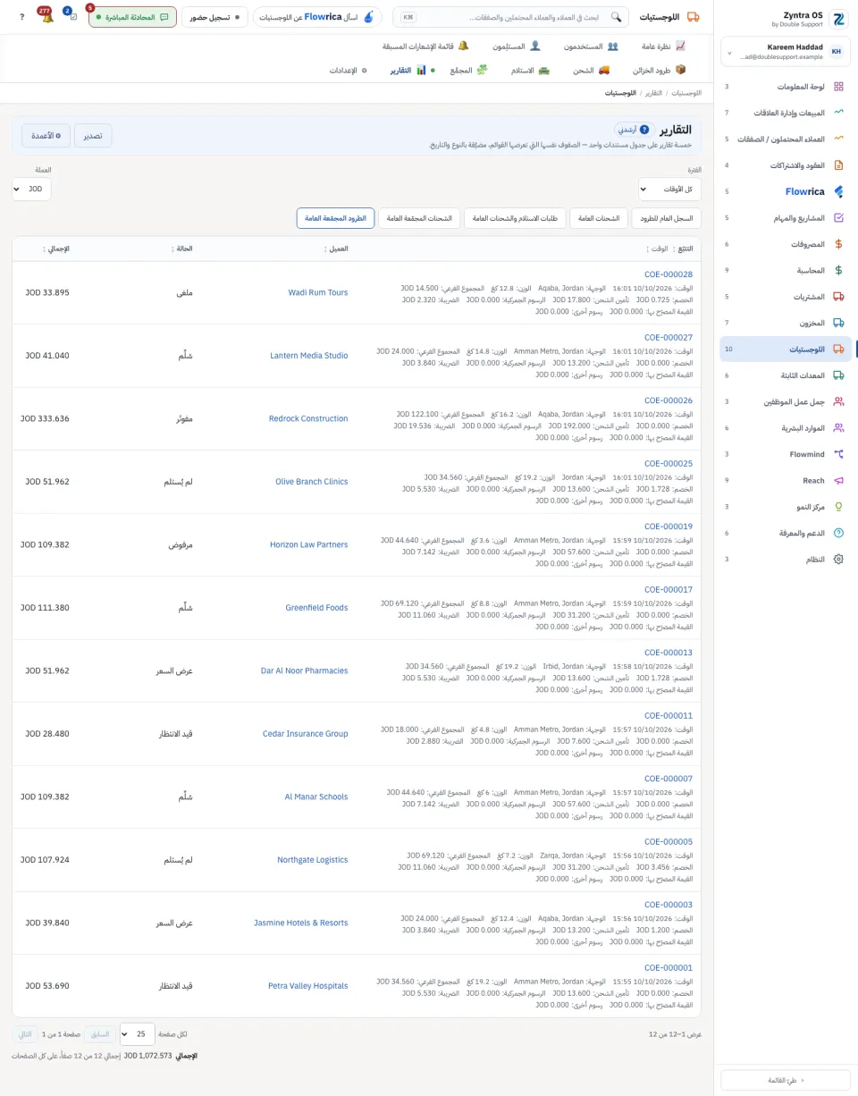Click the اسأل Flowrica button
Image resolution: width=858 pixels, height=1096 pixels.
point(317,17)
